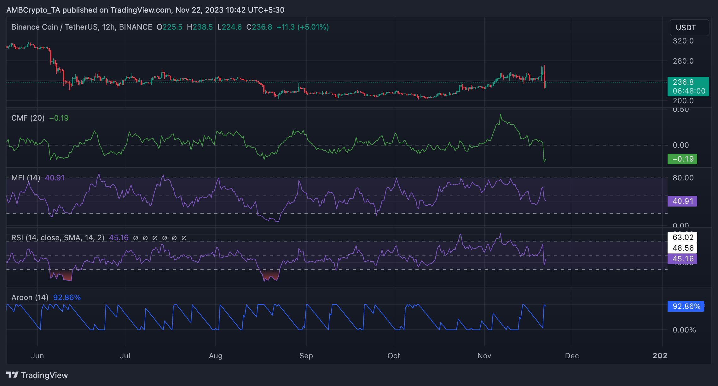
Task: Click the TradingView logo
Action: 37,375
